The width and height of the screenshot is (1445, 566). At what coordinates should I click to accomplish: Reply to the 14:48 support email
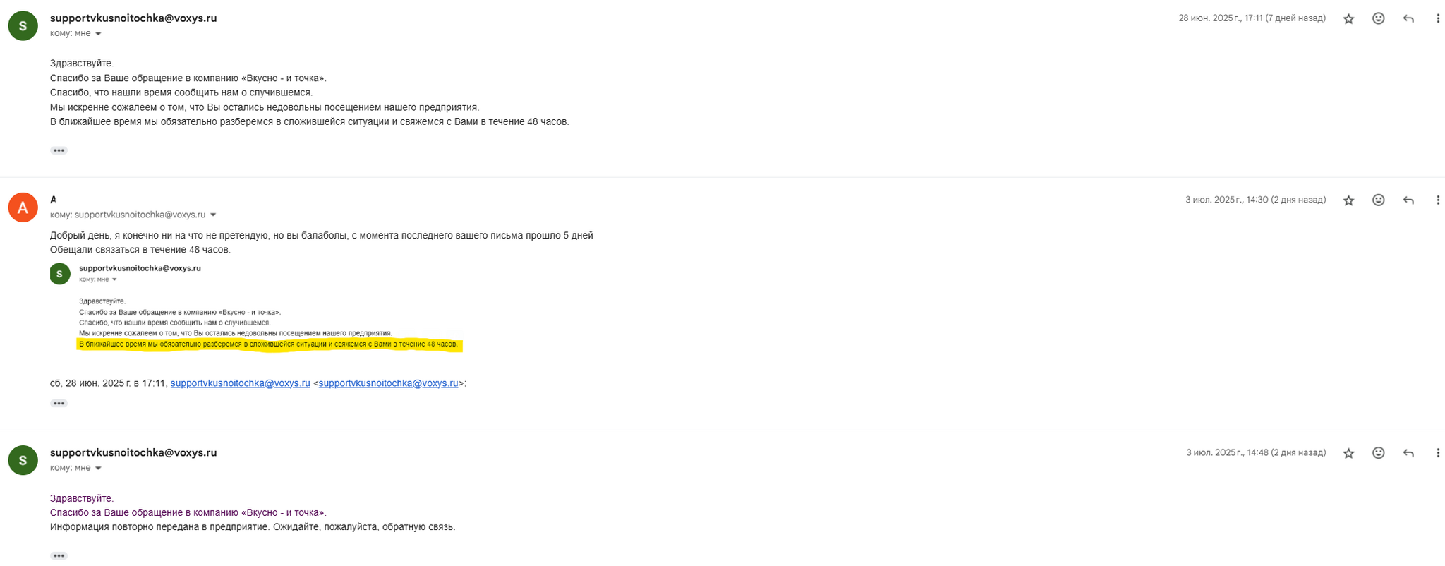(1408, 453)
